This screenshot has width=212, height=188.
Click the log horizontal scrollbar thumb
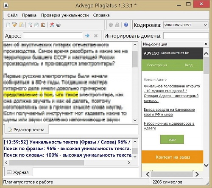pyautogui.click(x=47, y=163)
